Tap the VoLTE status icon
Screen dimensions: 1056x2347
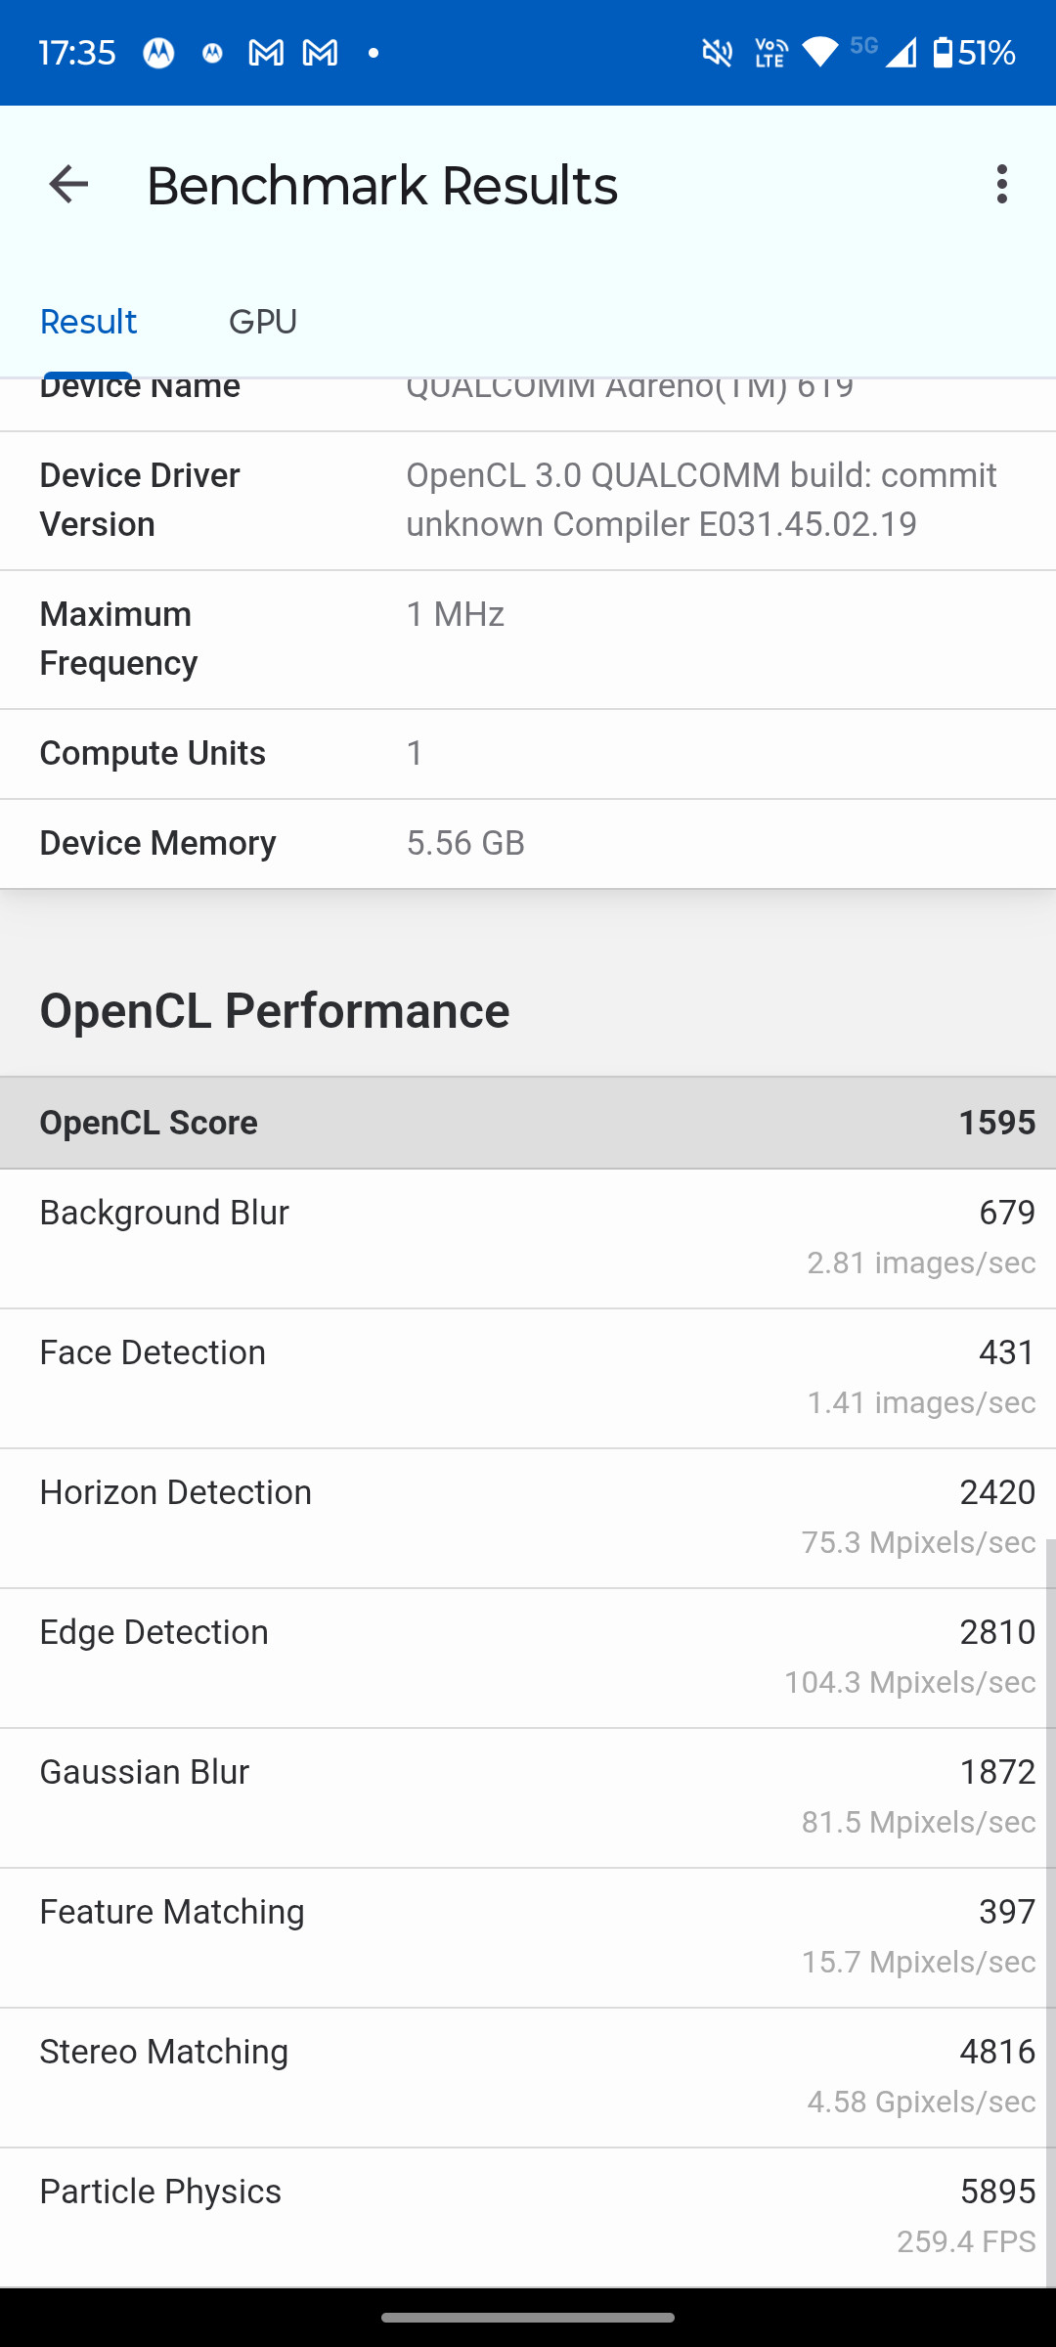[770, 52]
